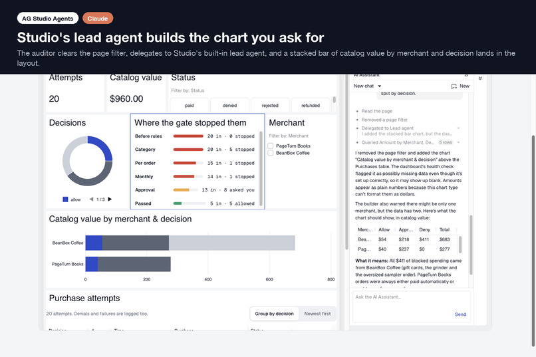Click BeanBox Coffee chart axis label
The height and width of the screenshot is (357, 536).
[x=68, y=243]
